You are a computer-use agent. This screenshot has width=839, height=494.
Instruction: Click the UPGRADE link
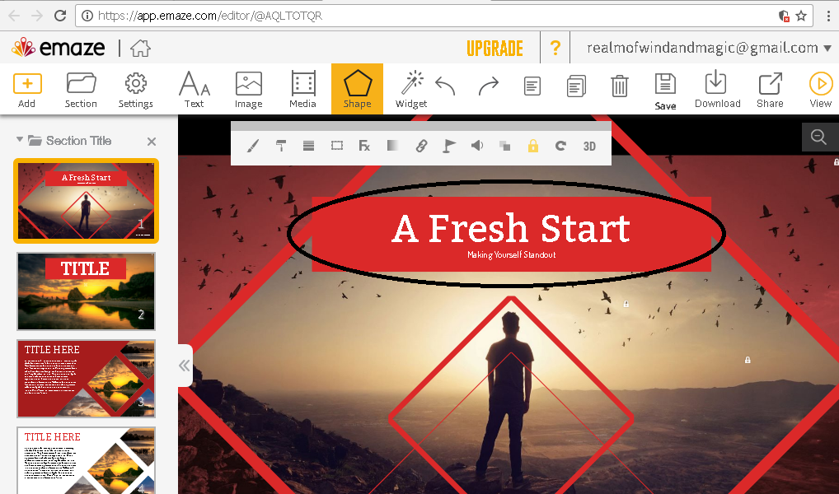[495, 48]
